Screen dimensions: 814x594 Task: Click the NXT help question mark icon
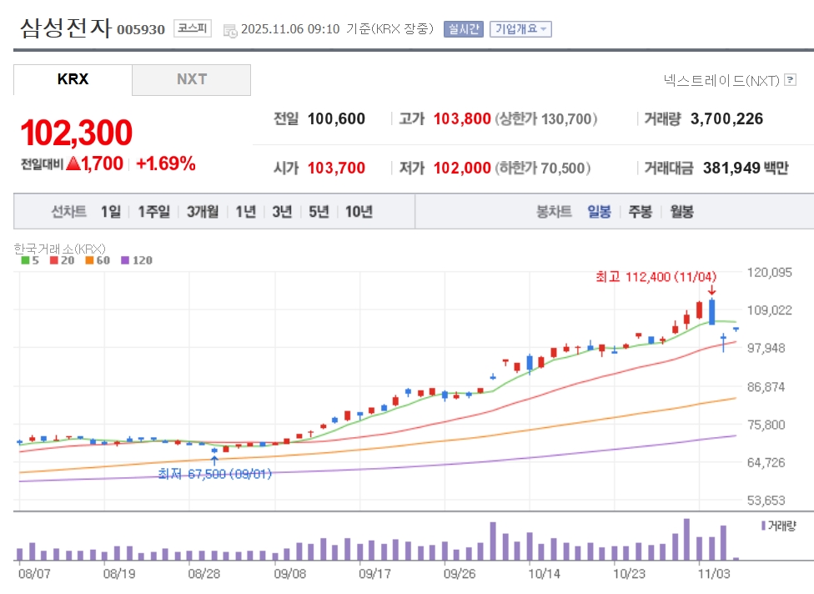pyautogui.click(x=791, y=80)
